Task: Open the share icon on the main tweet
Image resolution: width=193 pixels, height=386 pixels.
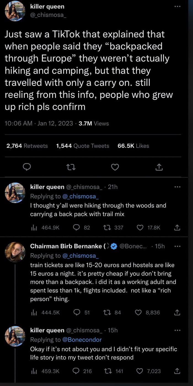Action: (159, 167)
